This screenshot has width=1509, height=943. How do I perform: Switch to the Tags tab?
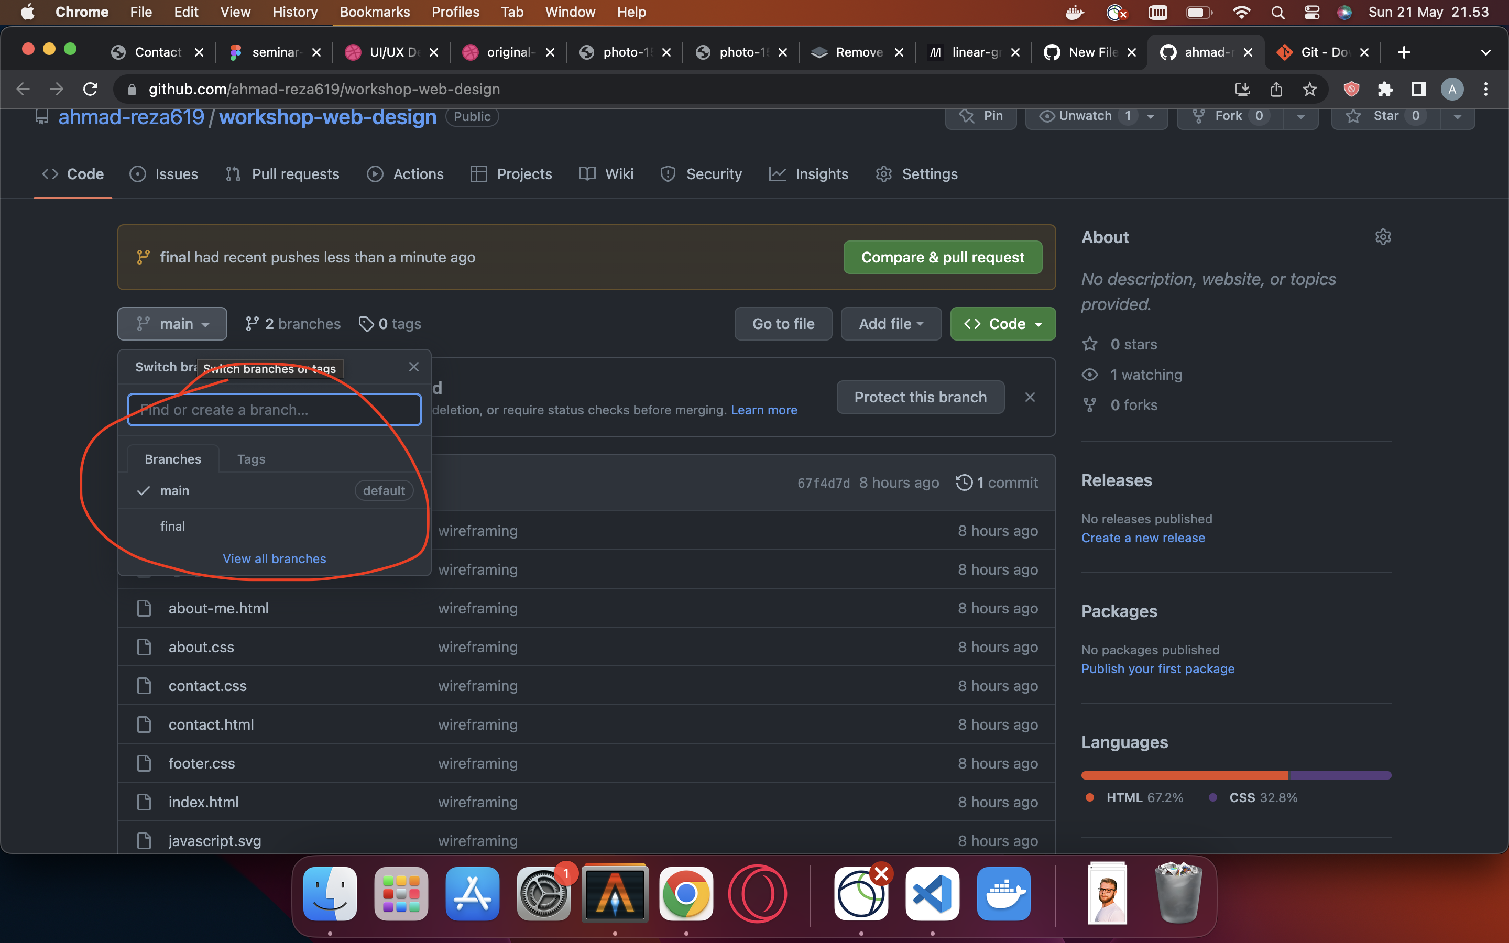[250, 458]
